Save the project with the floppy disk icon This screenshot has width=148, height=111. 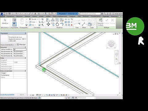[x=10, y=14]
